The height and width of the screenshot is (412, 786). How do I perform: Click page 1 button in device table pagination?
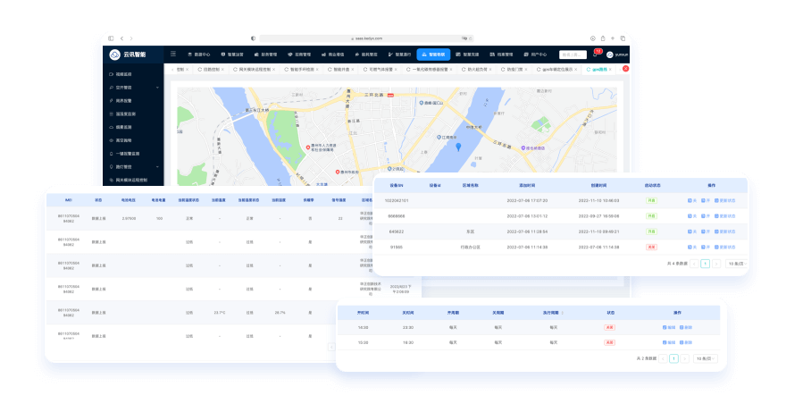point(705,265)
